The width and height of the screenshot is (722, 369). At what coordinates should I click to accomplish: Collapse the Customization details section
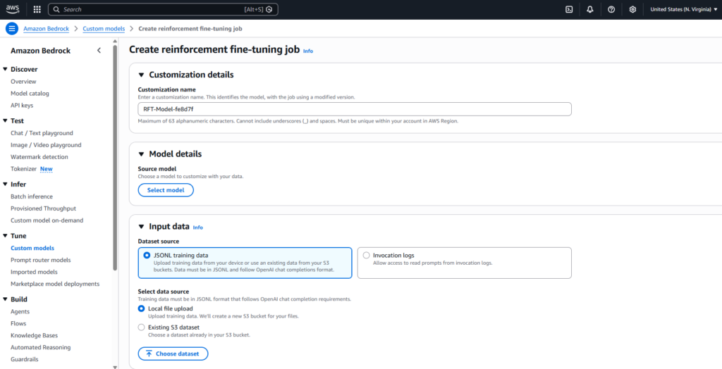coord(141,75)
